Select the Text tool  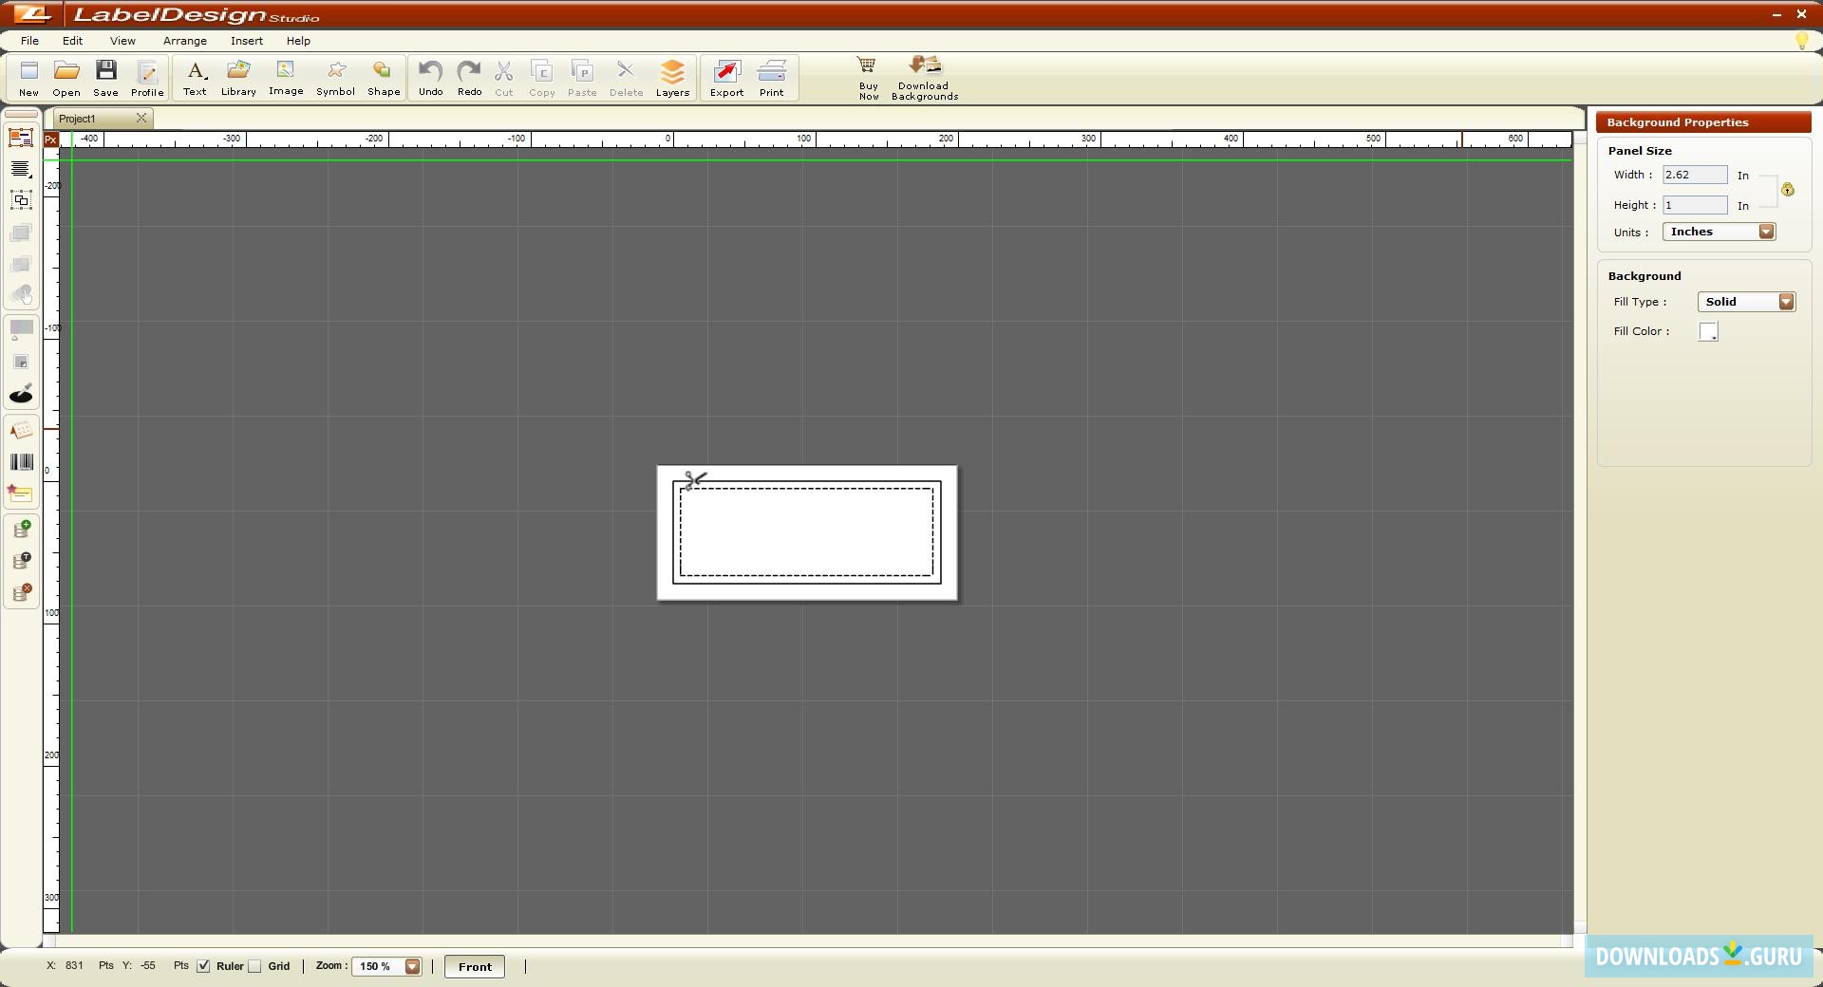click(195, 78)
